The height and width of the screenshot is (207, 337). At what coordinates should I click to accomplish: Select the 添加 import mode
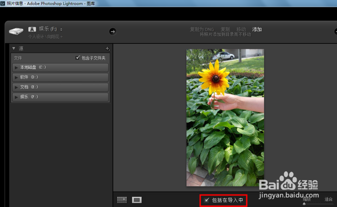(257, 29)
